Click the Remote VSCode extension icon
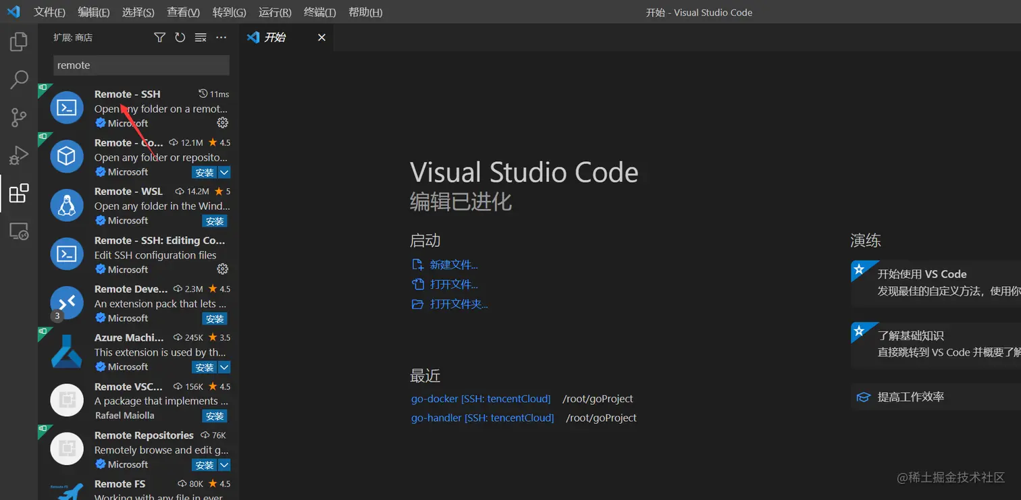The height and width of the screenshot is (500, 1021). tap(67, 400)
